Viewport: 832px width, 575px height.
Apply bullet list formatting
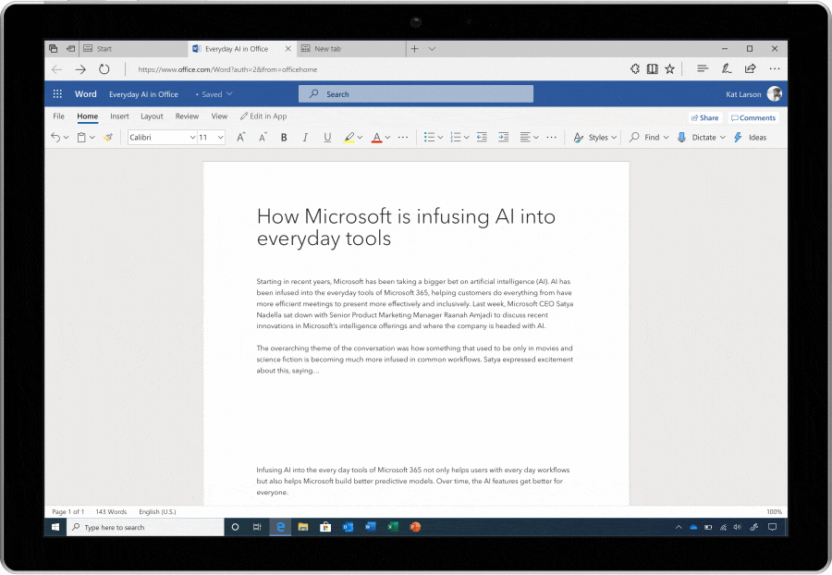(x=427, y=137)
